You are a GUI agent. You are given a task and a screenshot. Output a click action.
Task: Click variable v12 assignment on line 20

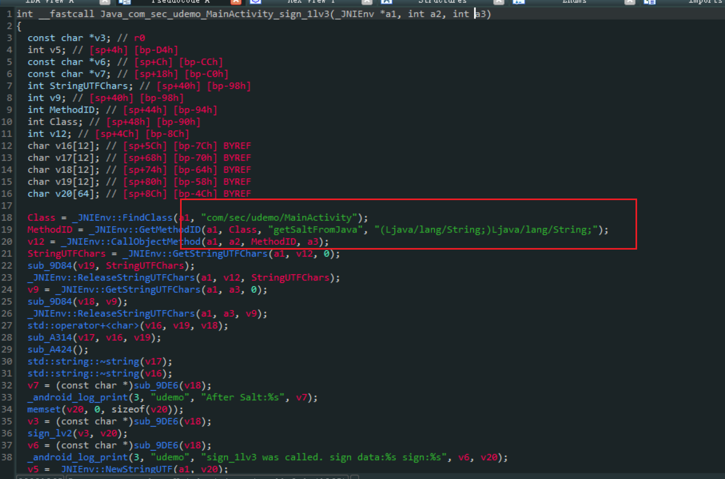(36, 242)
